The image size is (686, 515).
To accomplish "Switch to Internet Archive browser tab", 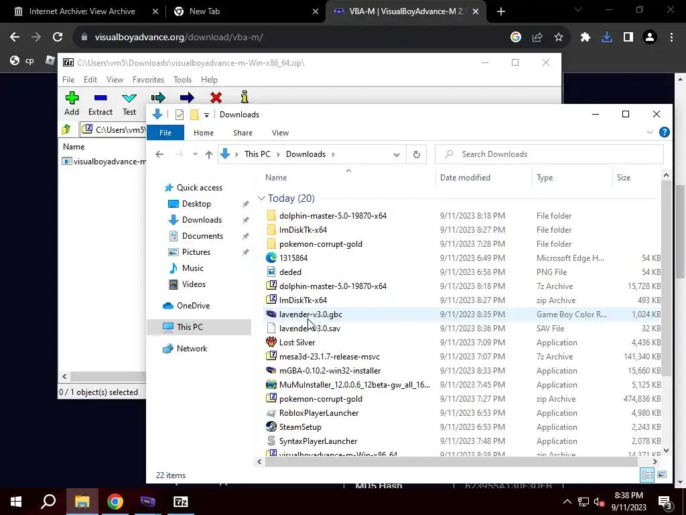I will [82, 11].
